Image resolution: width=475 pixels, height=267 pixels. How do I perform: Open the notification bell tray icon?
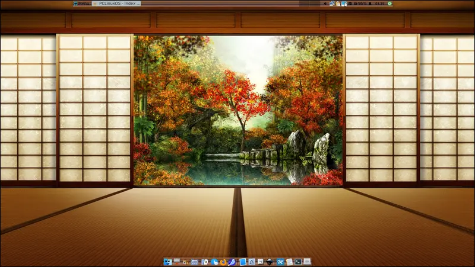(x=370, y=4)
